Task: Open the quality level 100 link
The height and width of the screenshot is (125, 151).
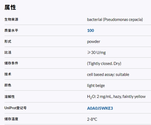Action: (x=90, y=31)
